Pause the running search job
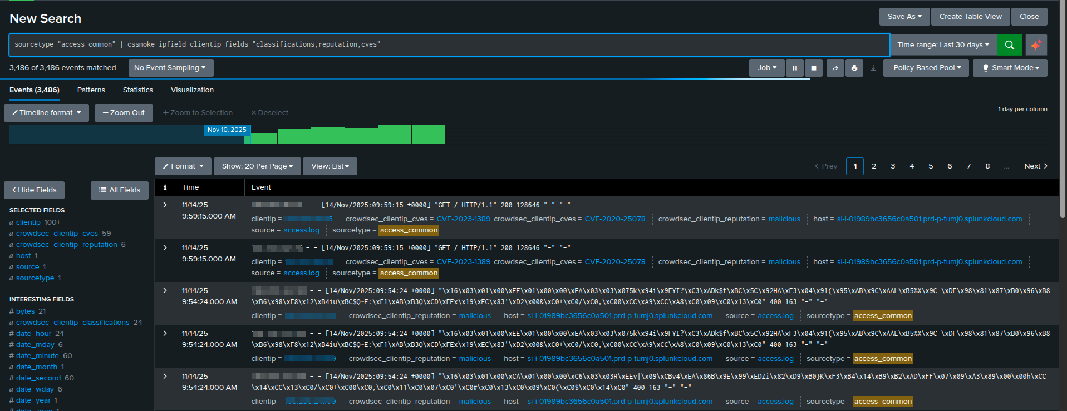The width and height of the screenshot is (1067, 411). coord(794,68)
